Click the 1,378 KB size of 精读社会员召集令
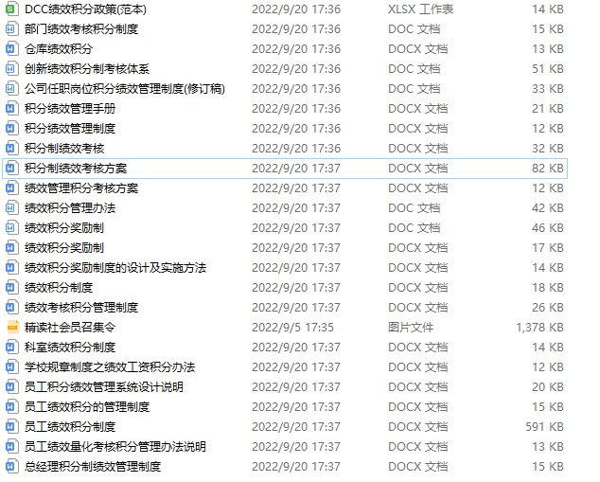The height and width of the screenshot is (482, 600). click(539, 328)
